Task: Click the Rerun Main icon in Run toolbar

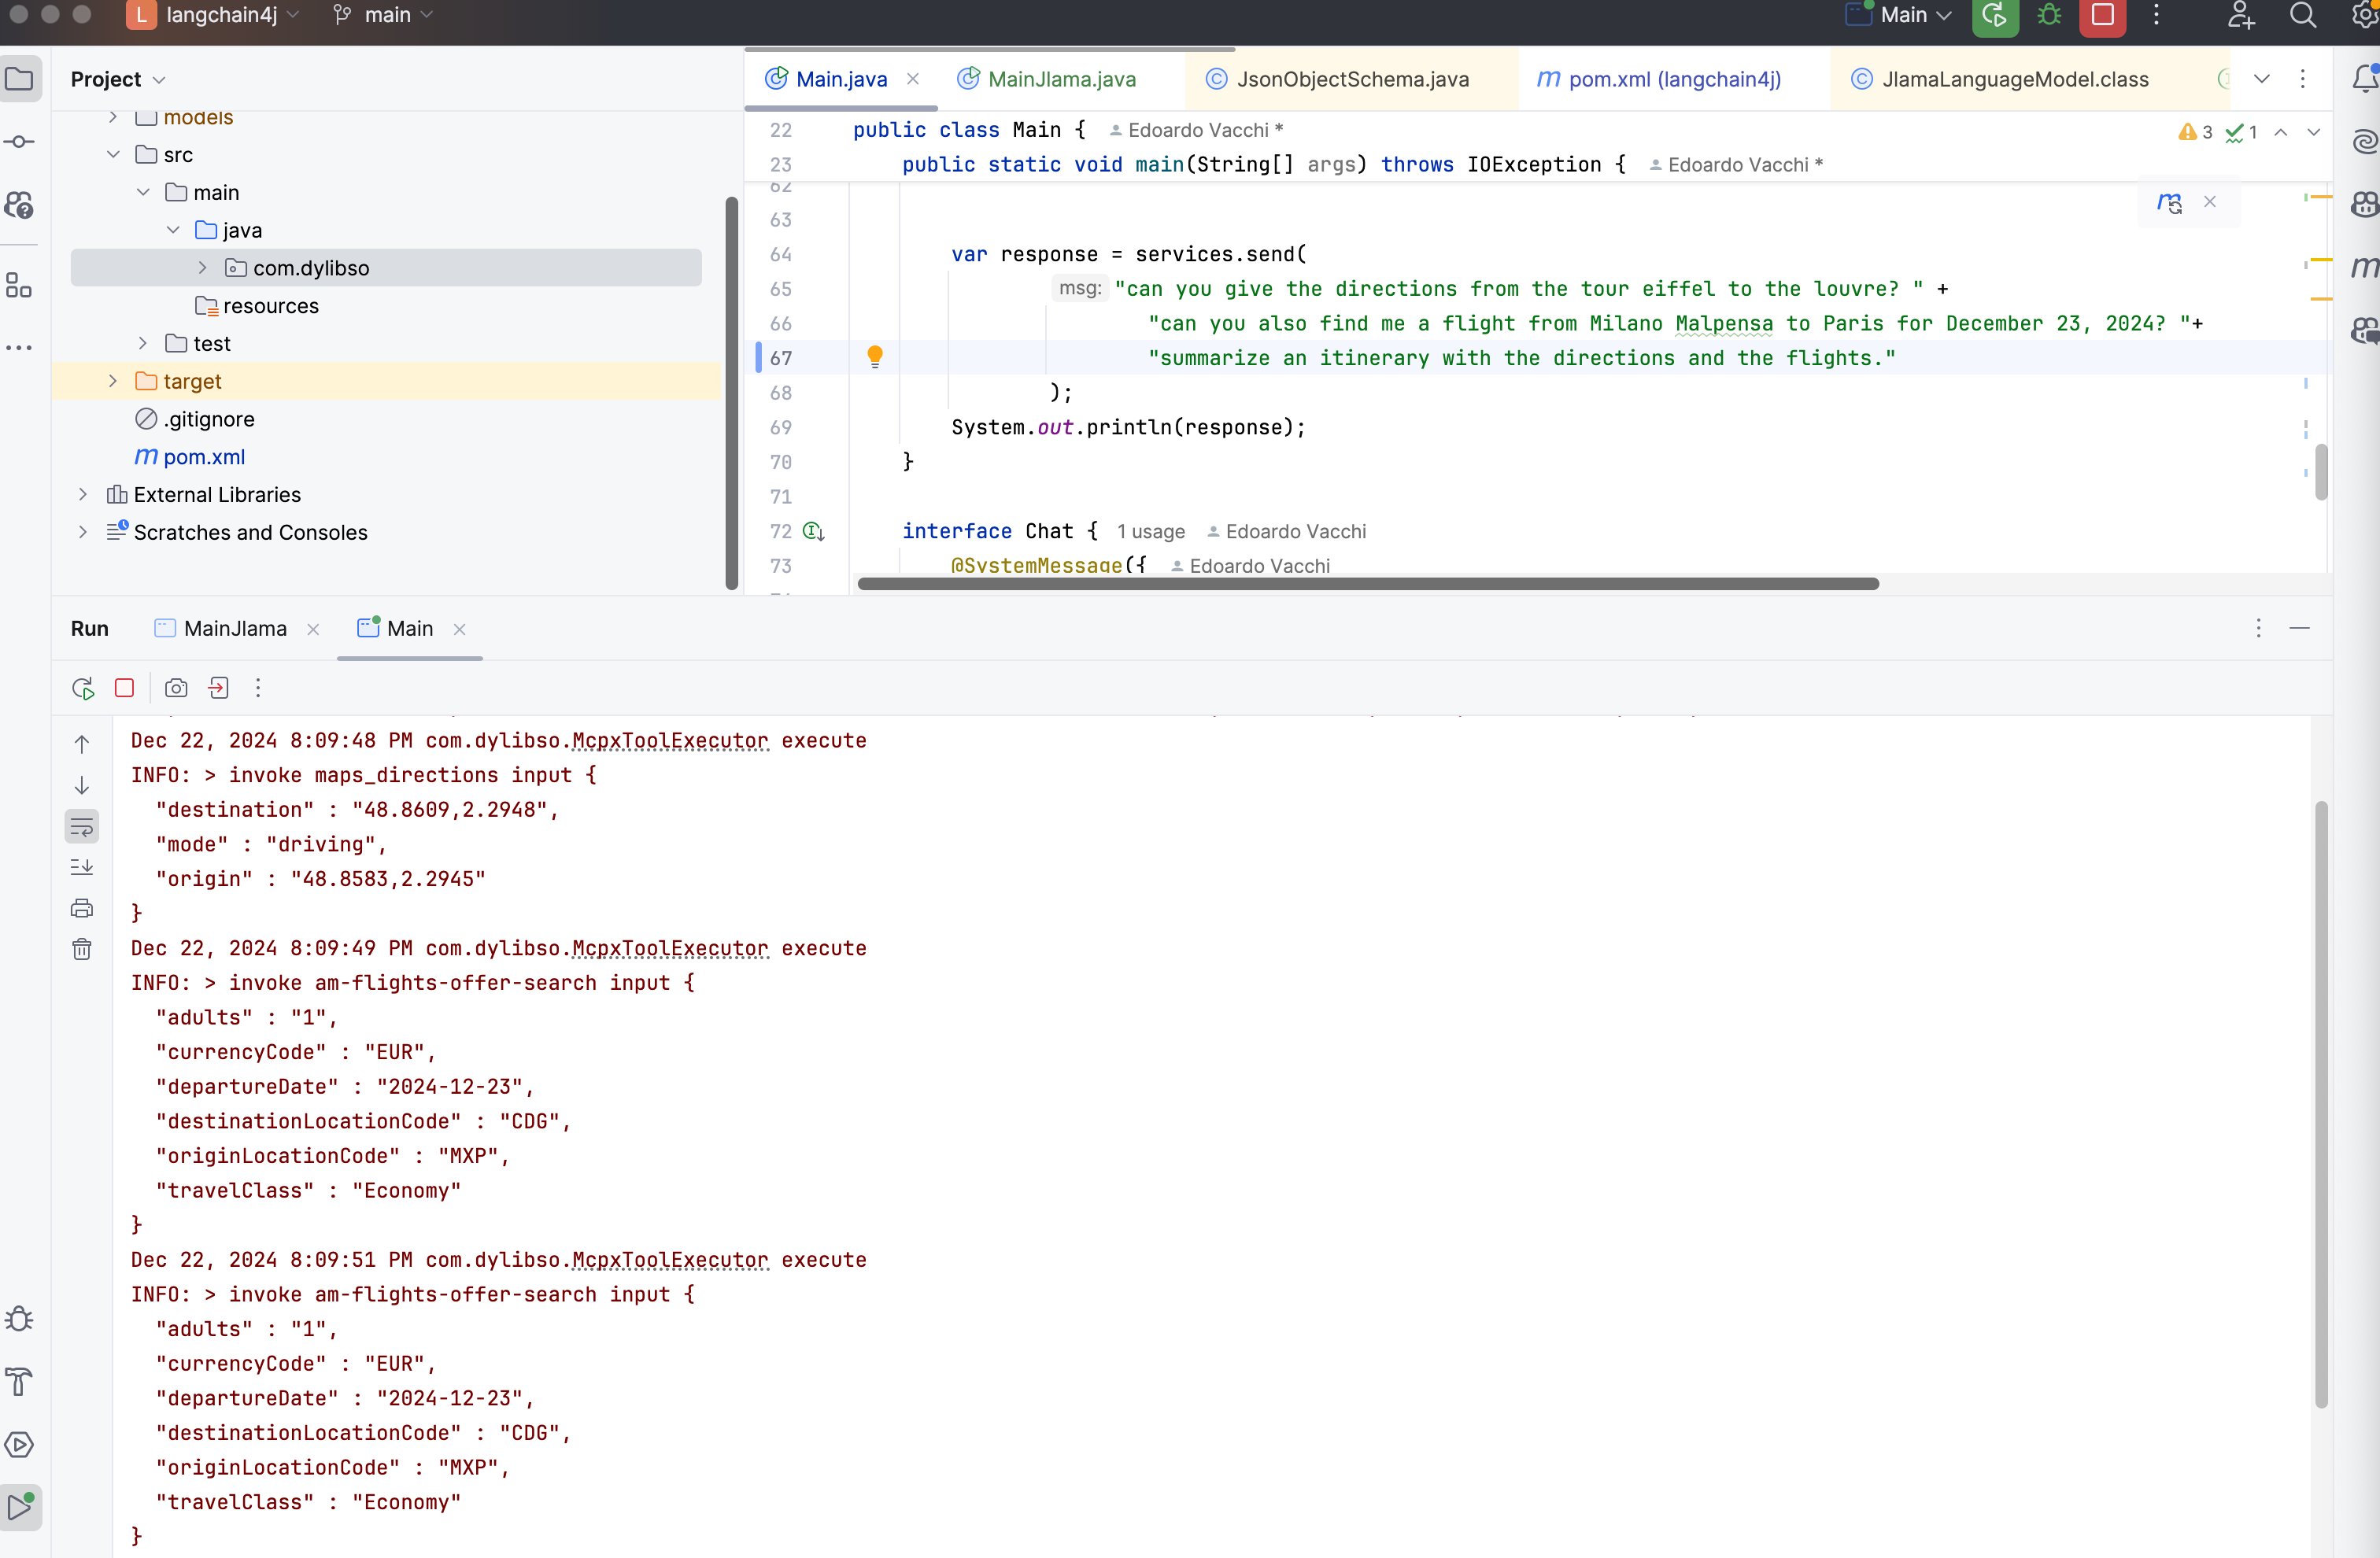Action: pos(83,688)
